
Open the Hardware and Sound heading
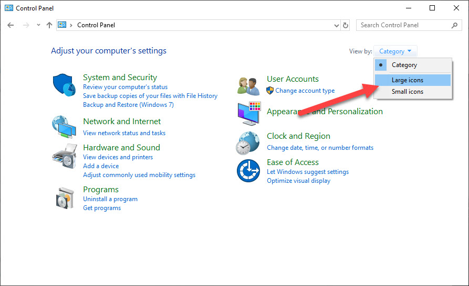click(x=121, y=148)
